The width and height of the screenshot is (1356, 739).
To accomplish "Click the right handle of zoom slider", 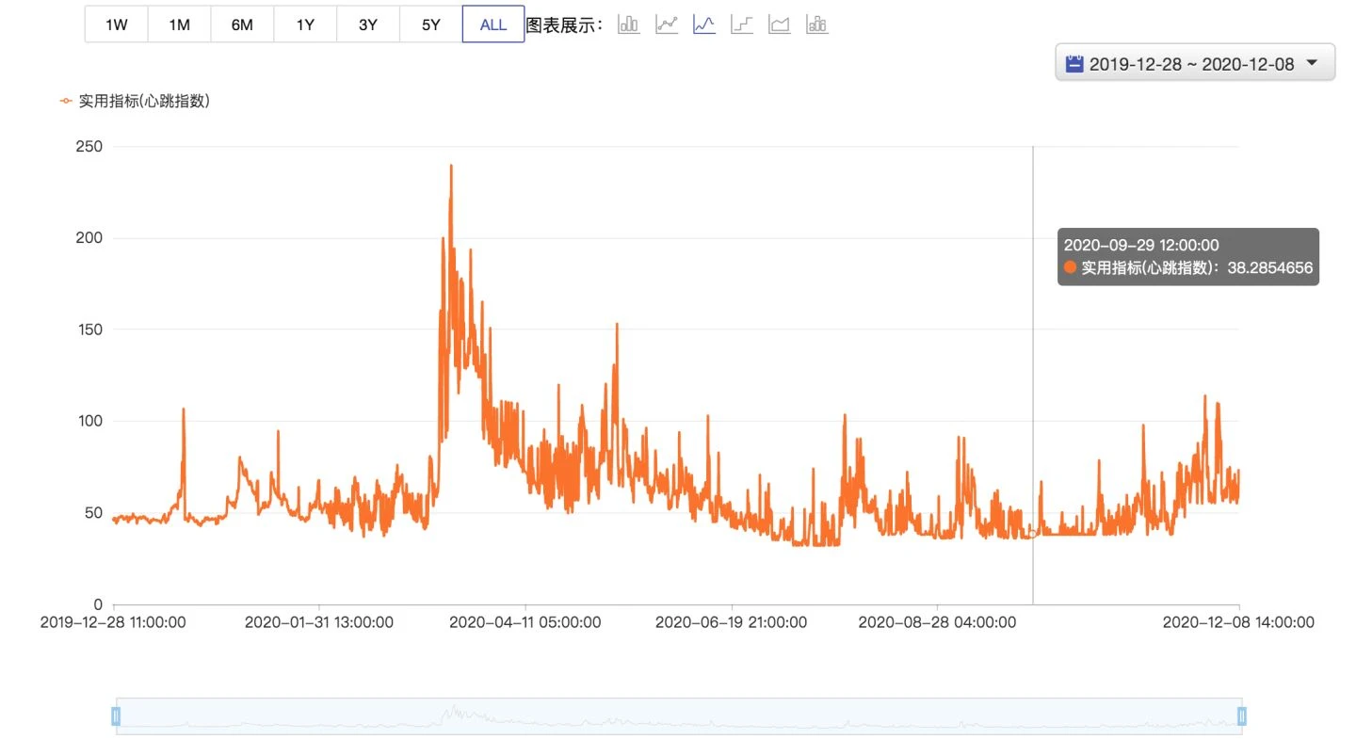I will coord(1242,716).
